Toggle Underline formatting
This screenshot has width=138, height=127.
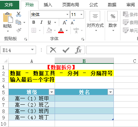click(49, 22)
